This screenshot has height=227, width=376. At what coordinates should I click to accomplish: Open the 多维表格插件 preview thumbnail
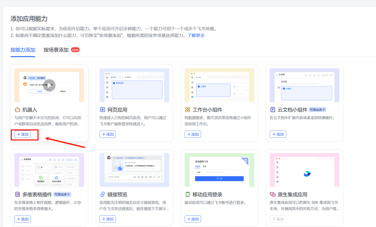point(49,170)
